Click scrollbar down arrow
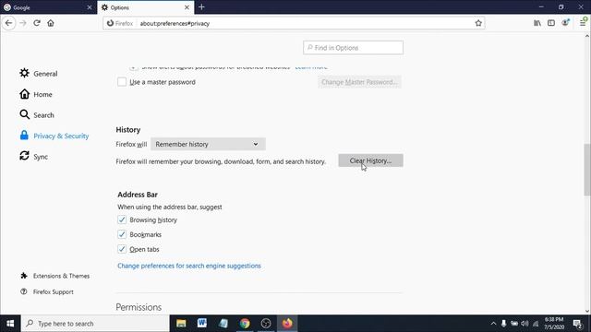The width and height of the screenshot is (591, 332). pyautogui.click(x=587, y=311)
